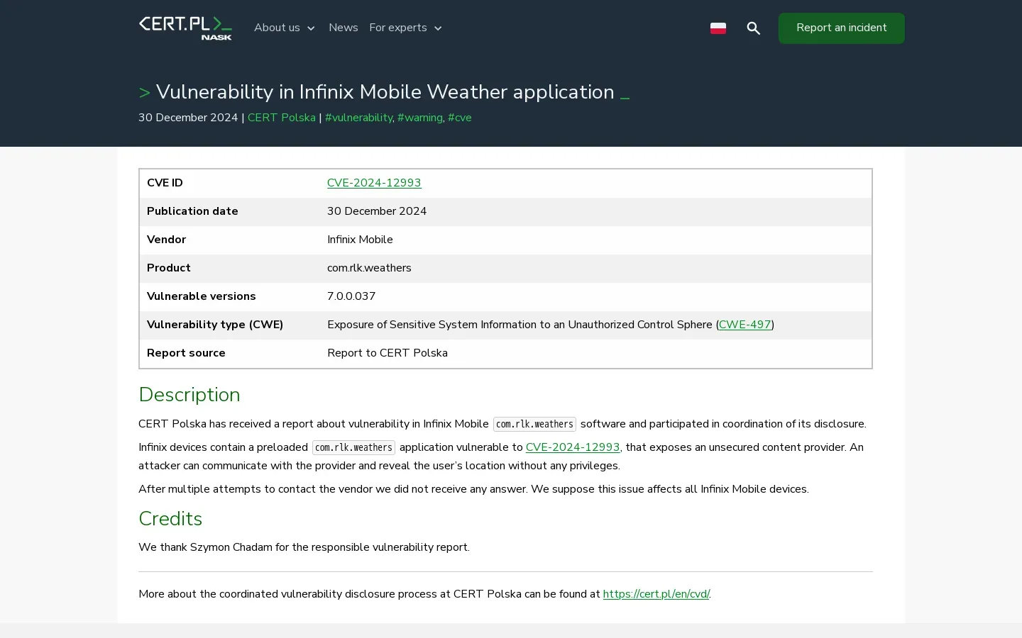Click the 'Description' heading
The height and width of the screenshot is (638, 1022).
pyautogui.click(x=189, y=395)
